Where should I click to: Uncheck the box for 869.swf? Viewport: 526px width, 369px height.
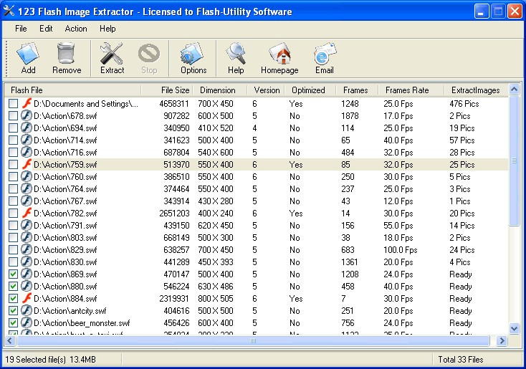pos(13,274)
